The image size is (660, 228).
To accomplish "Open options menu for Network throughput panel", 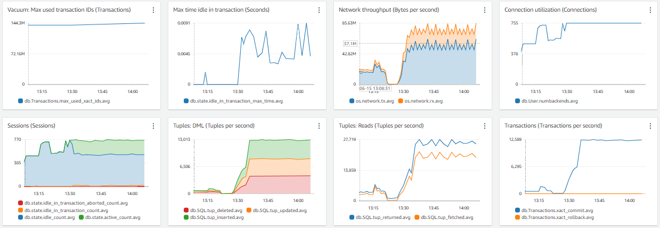I will pyautogui.click(x=485, y=10).
